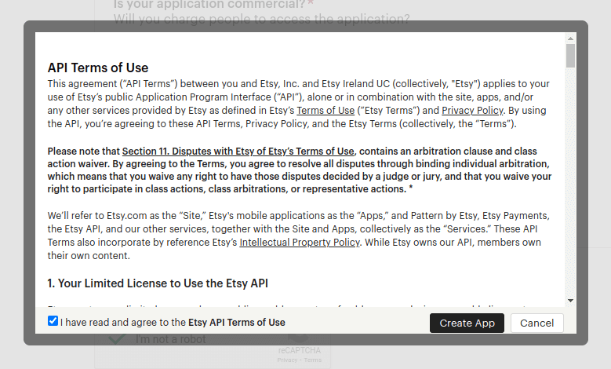This screenshot has height=369, width=611.
Task: Click the 'API Terms of Use' heading
Action: [98, 68]
